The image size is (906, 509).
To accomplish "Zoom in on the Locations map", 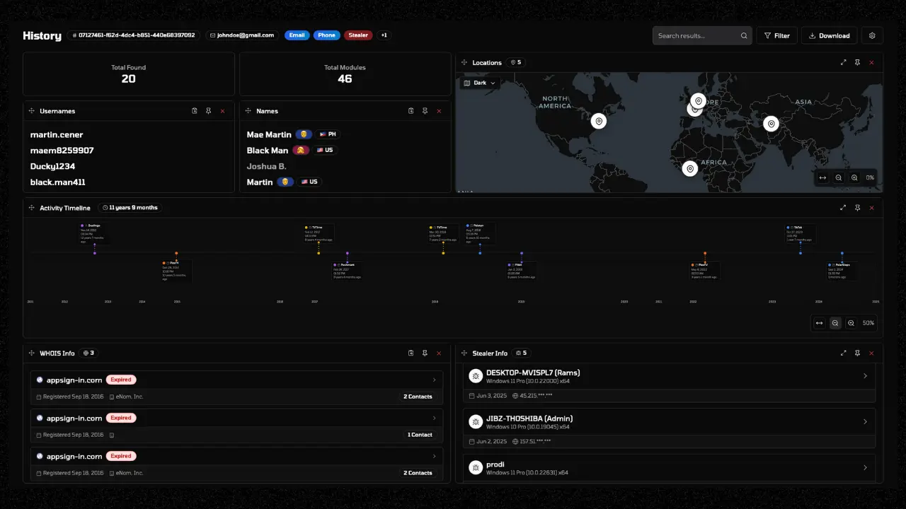I will point(854,177).
